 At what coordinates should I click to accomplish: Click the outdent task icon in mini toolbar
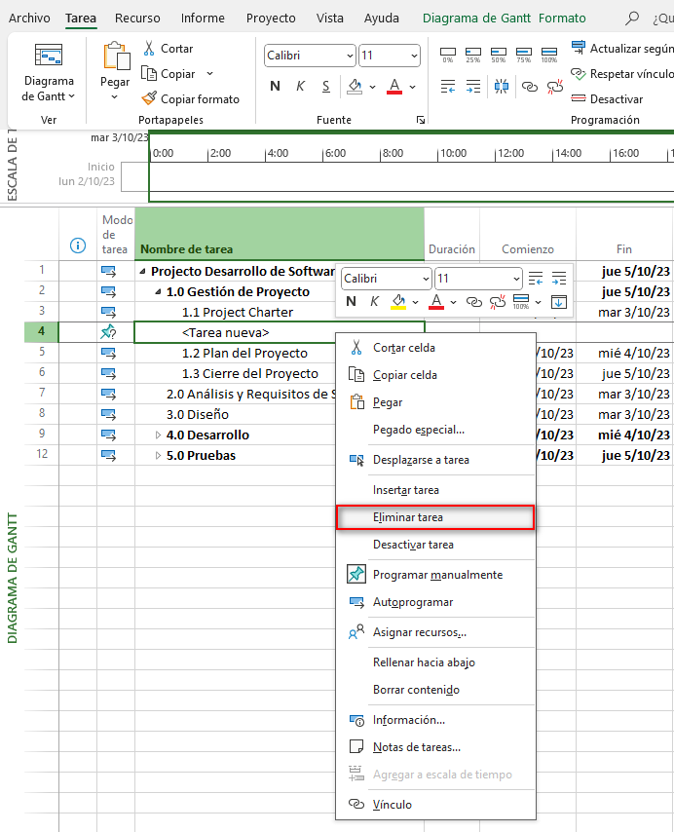click(x=535, y=279)
